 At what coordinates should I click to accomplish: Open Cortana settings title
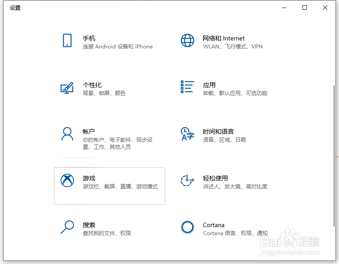point(214,225)
